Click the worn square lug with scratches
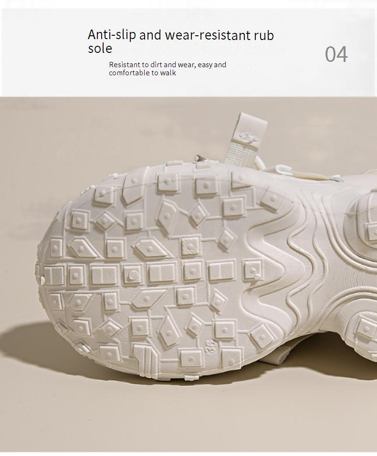Viewport: 377px width, 456px height. (190, 246)
